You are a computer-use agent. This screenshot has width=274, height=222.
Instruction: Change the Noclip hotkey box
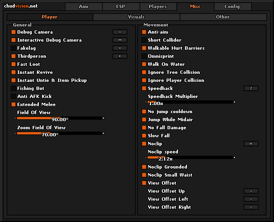tap(251, 144)
